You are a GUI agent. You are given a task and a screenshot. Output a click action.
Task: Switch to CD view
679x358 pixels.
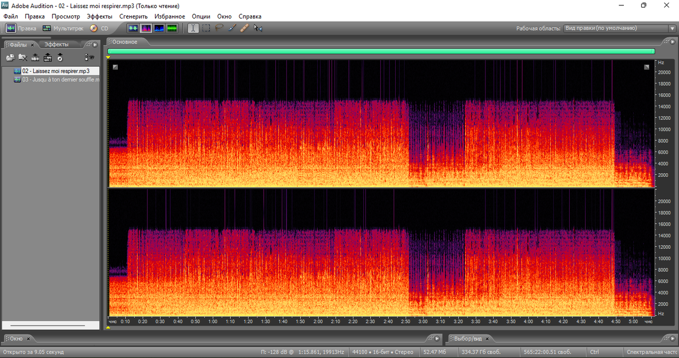[x=99, y=29]
